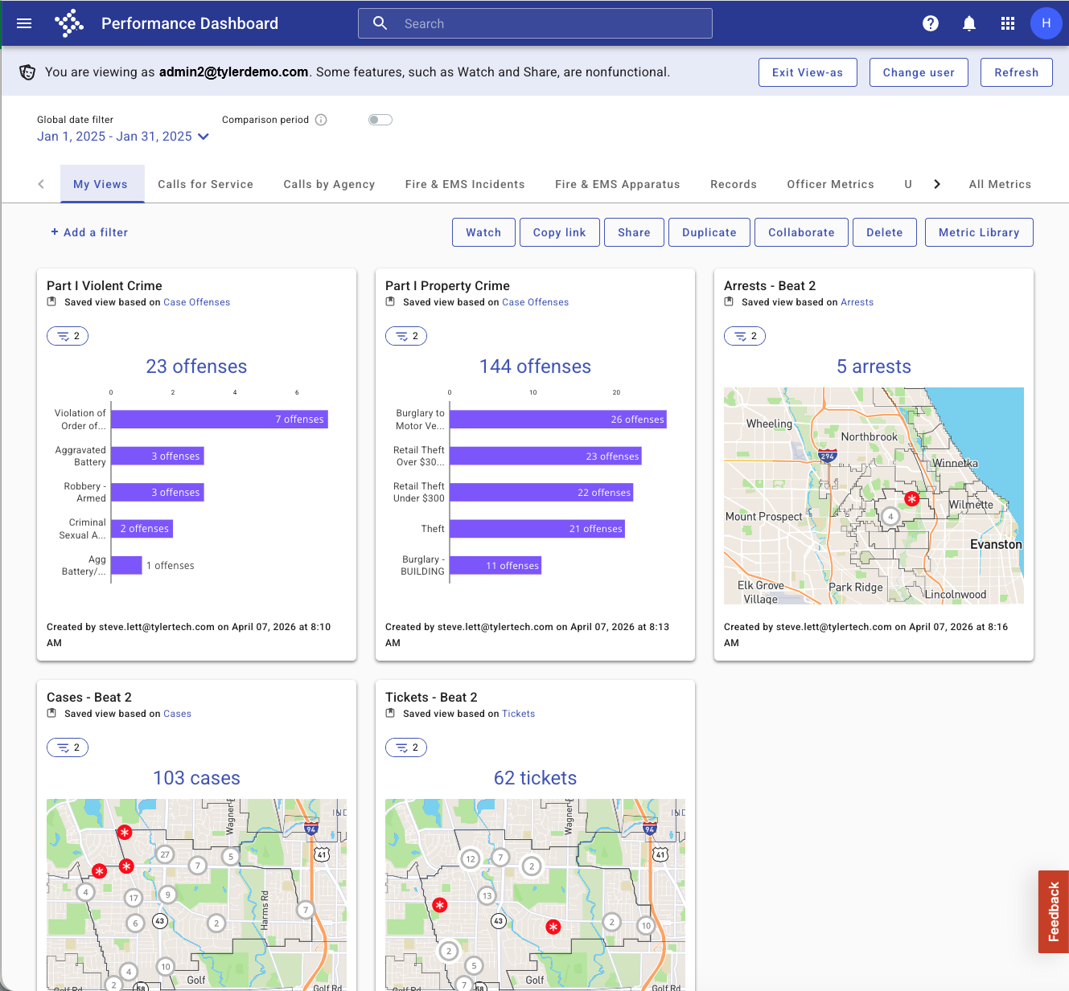The height and width of the screenshot is (991, 1069).
Task: Click in the Search field
Action: pos(535,23)
